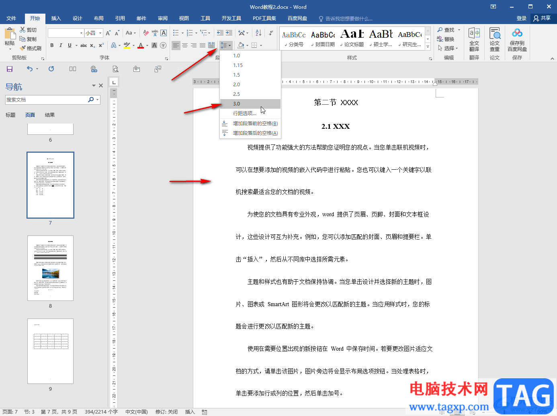Click the Copy (复制) button

tap(28, 39)
